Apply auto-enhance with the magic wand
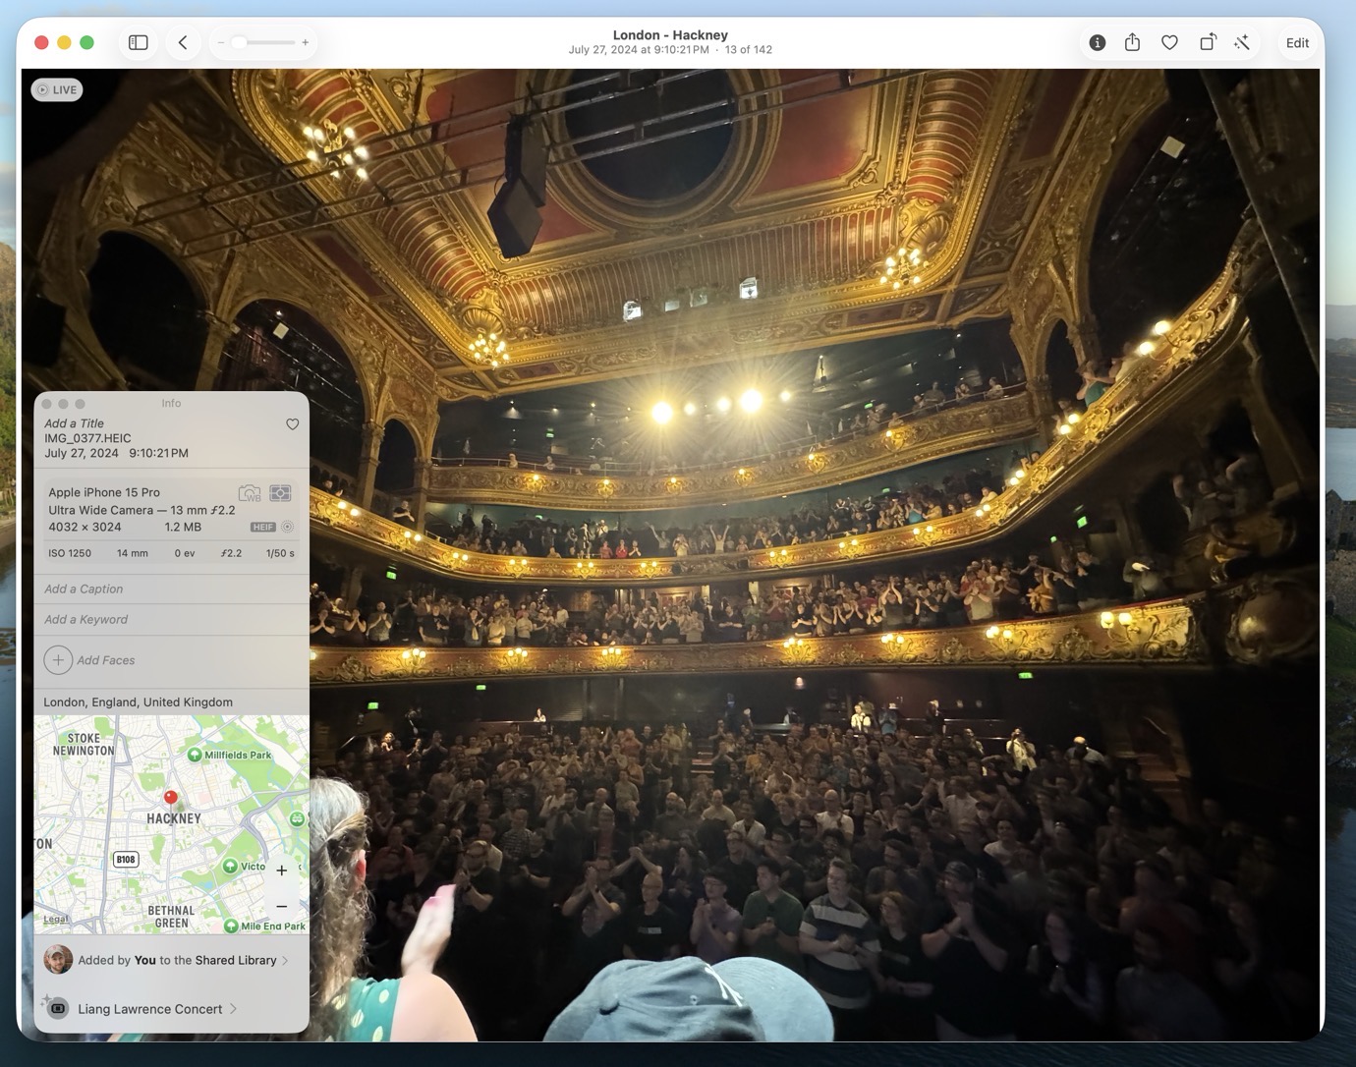1356x1067 pixels. [x=1242, y=42]
